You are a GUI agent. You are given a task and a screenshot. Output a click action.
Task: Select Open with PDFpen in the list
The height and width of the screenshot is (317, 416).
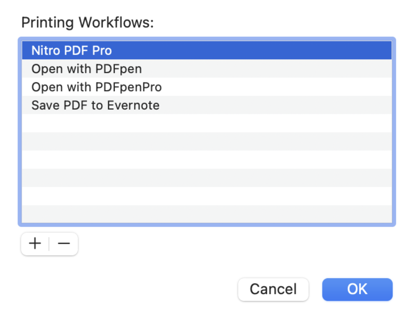coord(86,69)
